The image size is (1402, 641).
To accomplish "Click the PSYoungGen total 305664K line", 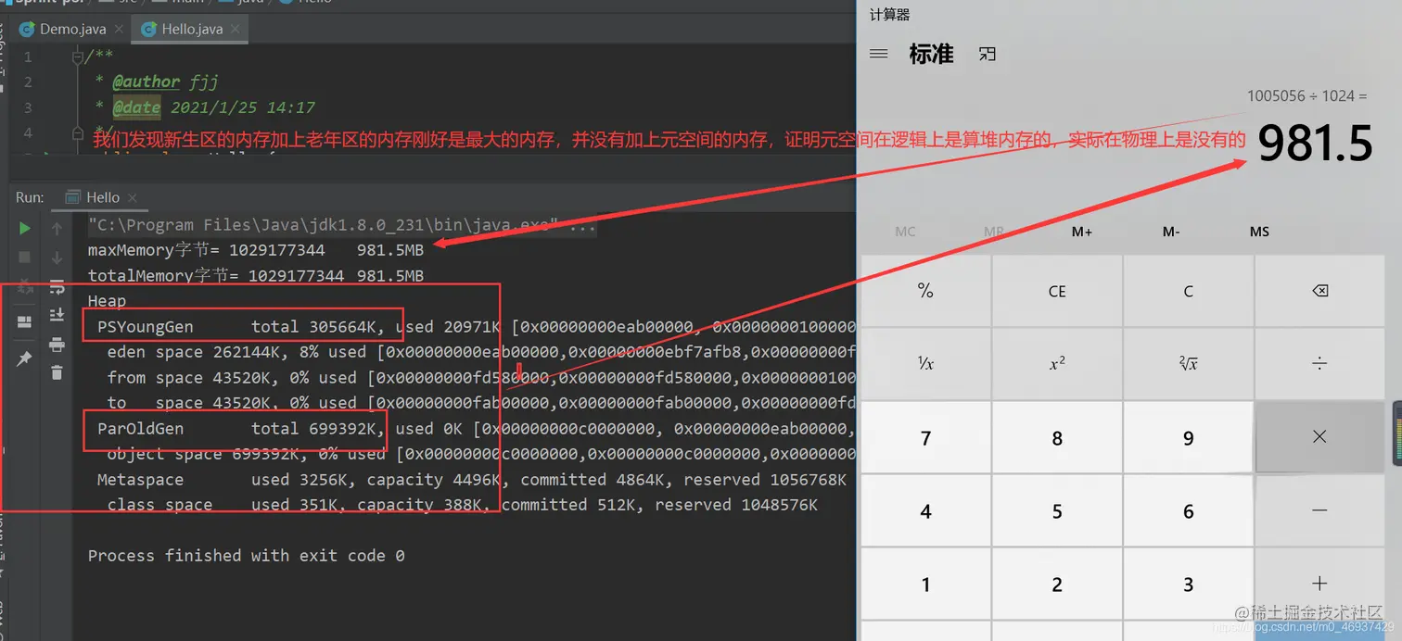I will (x=477, y=326).
